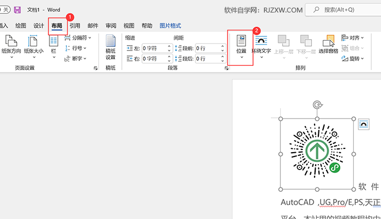Increase left indent with up stepper

point(169,46)
